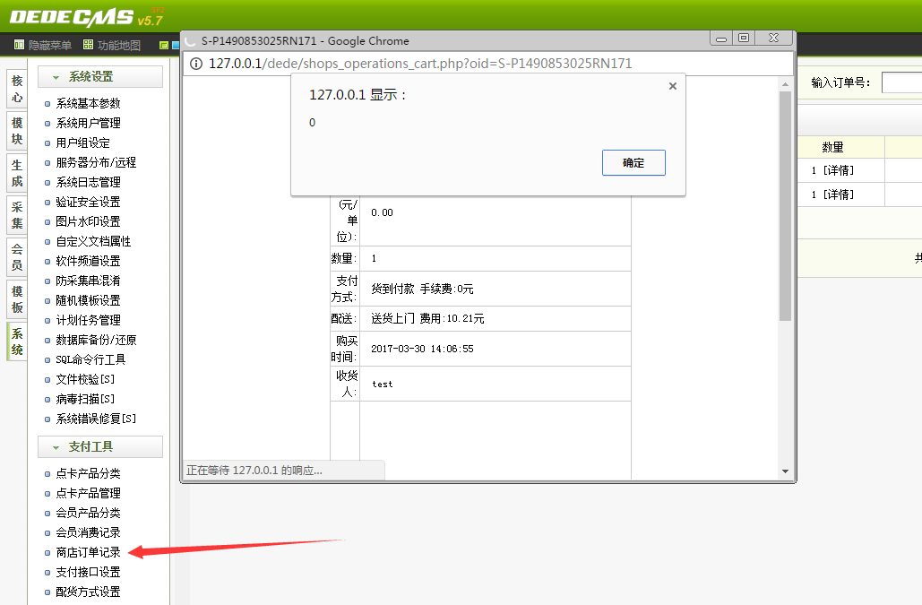Viewport: 922px width, 605px height.
Task: Open the 生成 vertical tab
Action: [17, 173]
